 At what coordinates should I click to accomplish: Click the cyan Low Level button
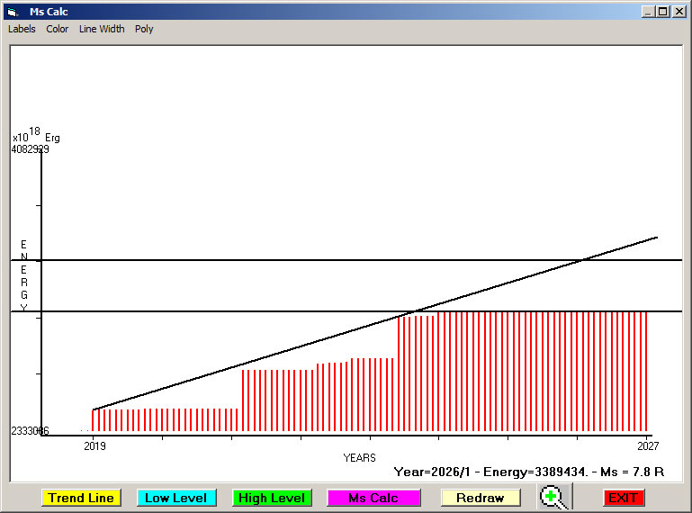(176, 498)
